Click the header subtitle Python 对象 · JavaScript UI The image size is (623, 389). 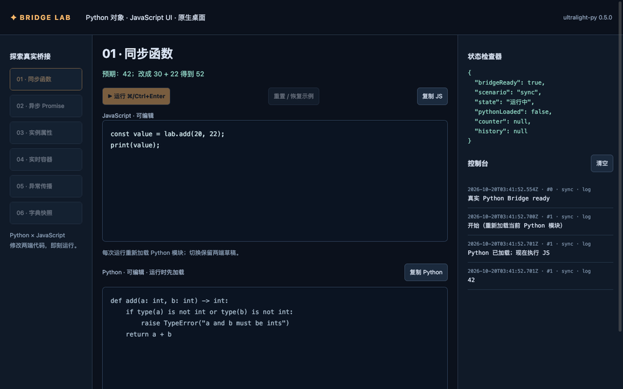145,17
